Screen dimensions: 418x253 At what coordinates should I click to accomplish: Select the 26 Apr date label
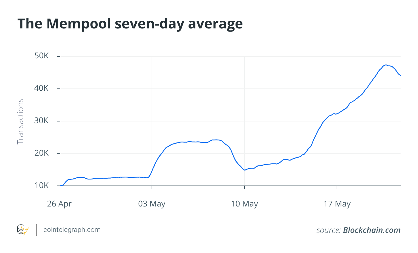point(59,204)
